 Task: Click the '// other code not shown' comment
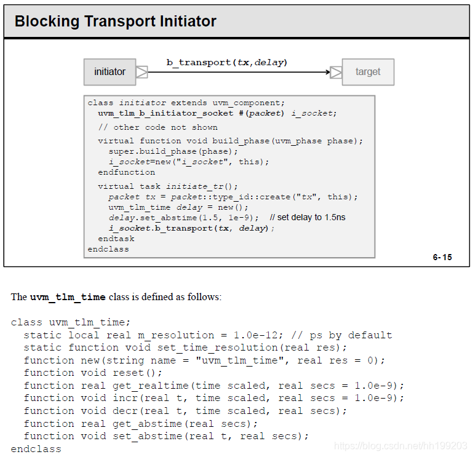pos(157,127)
